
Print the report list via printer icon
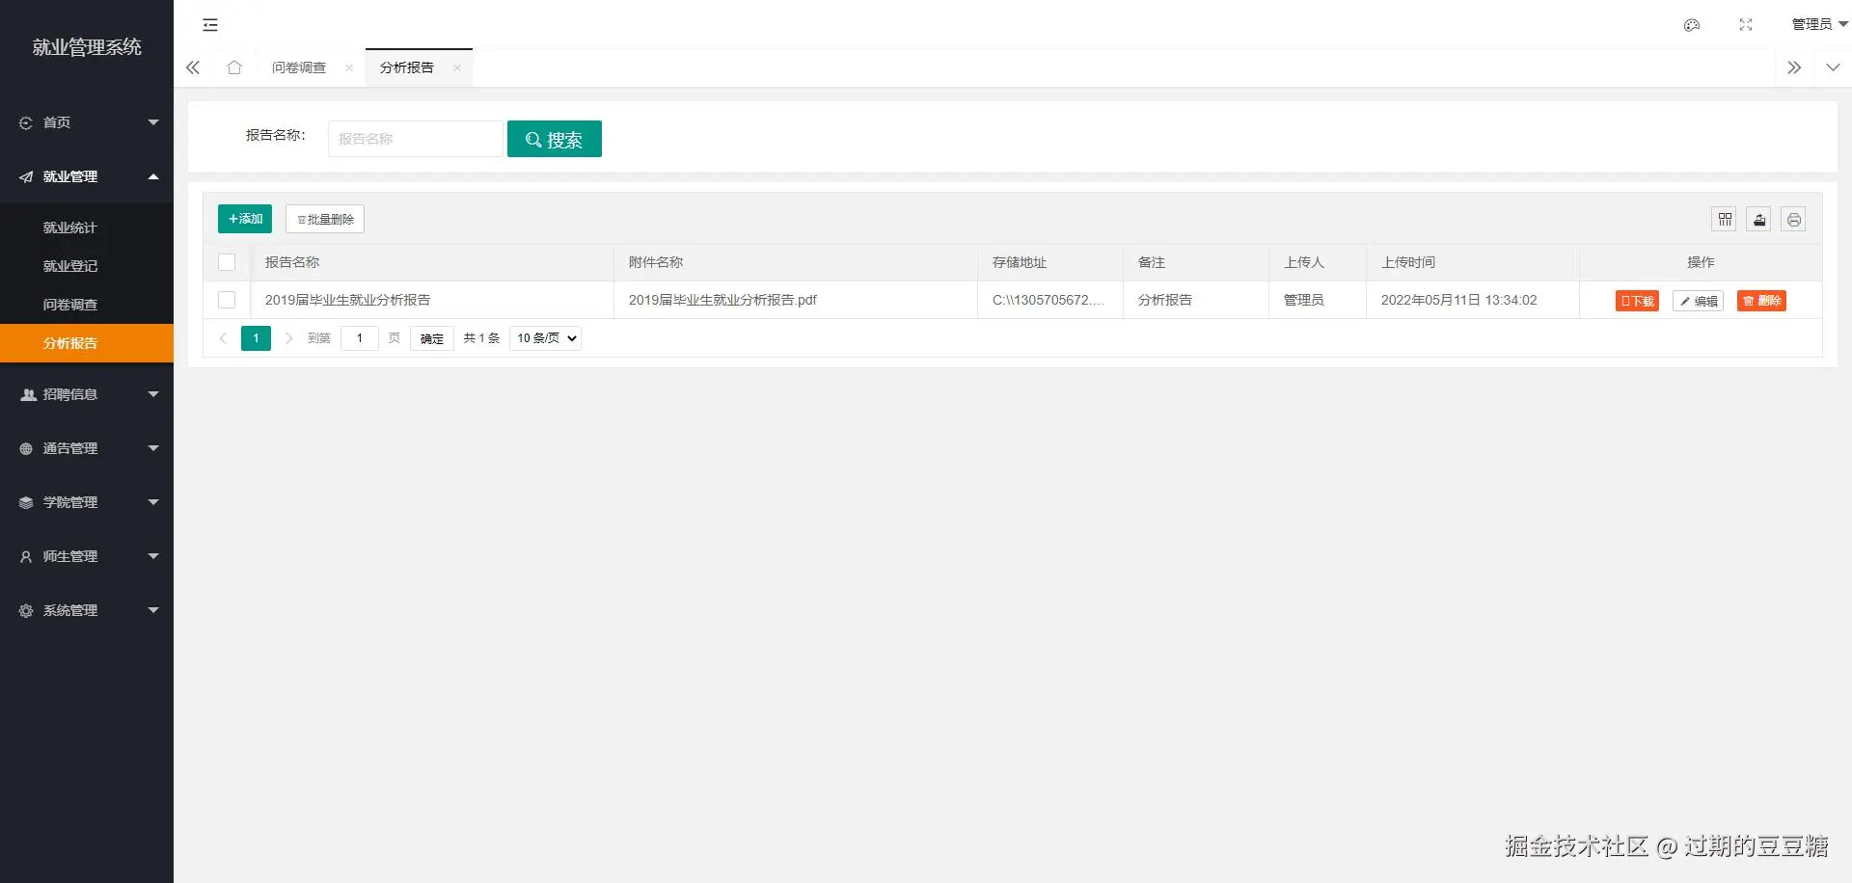[x=1793, y=219]
